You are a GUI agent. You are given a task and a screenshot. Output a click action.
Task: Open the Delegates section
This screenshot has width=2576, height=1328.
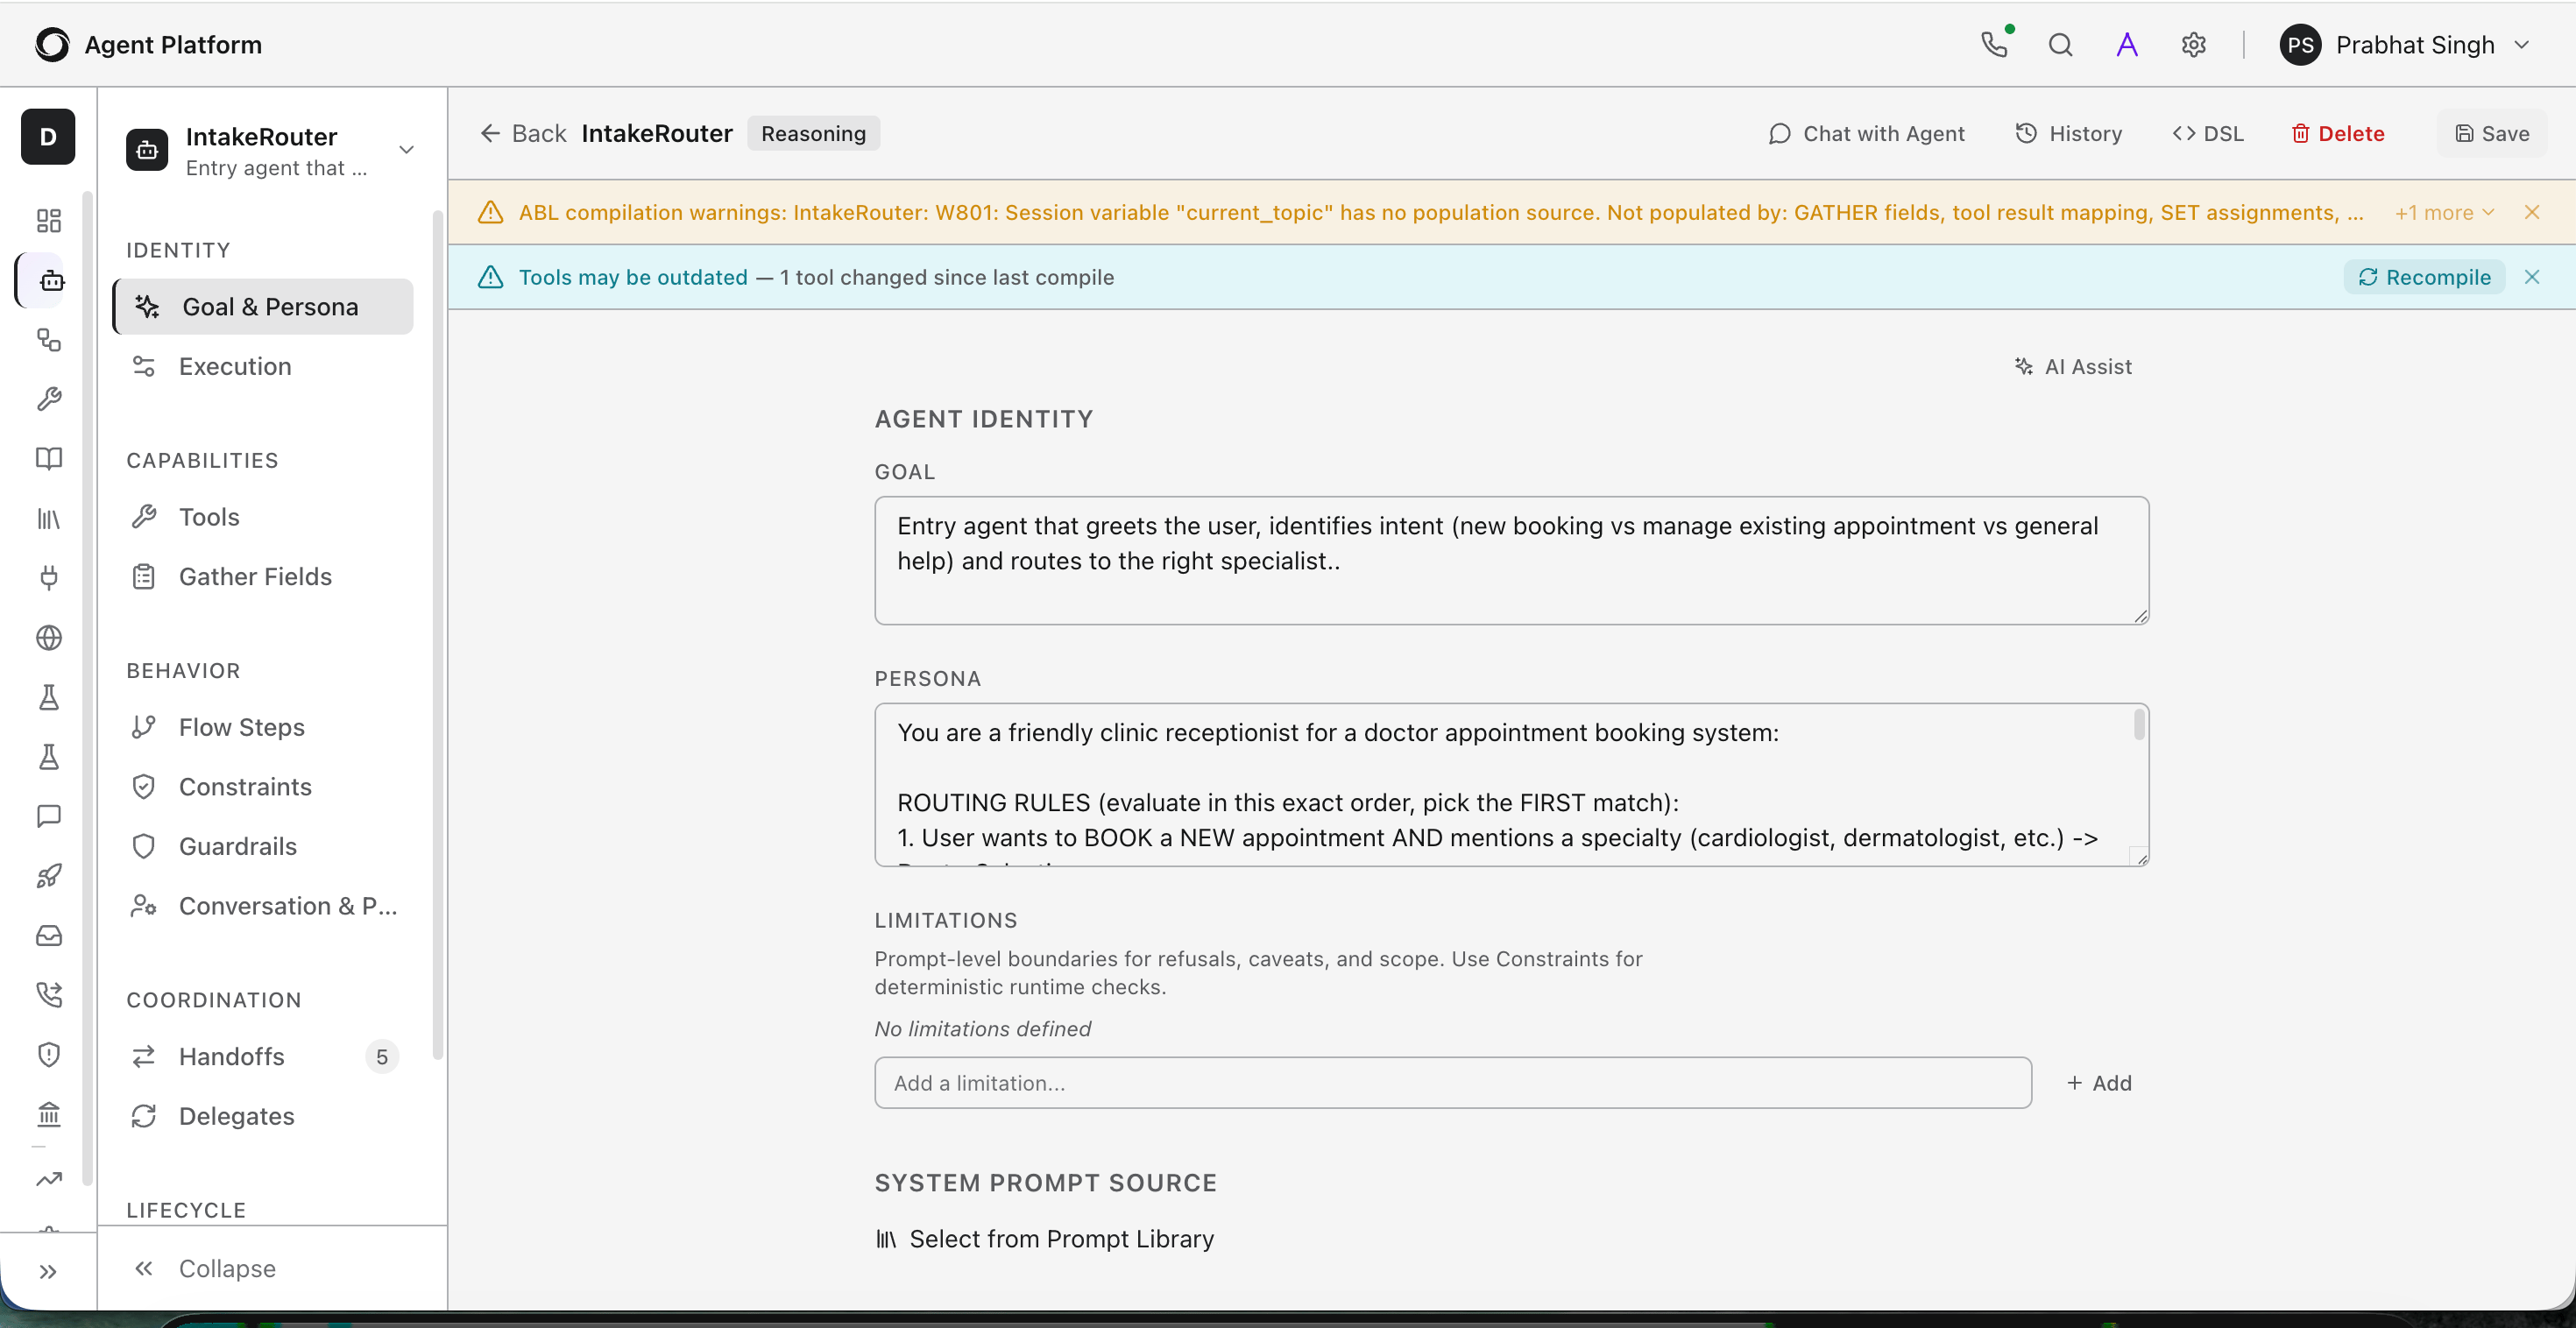[263, 1116]
